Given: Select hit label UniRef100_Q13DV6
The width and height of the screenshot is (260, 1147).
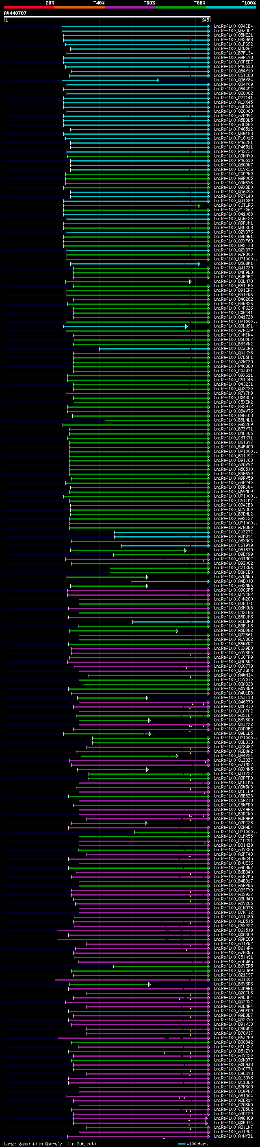Looking at the screenshot, I should click(233, 1078).
